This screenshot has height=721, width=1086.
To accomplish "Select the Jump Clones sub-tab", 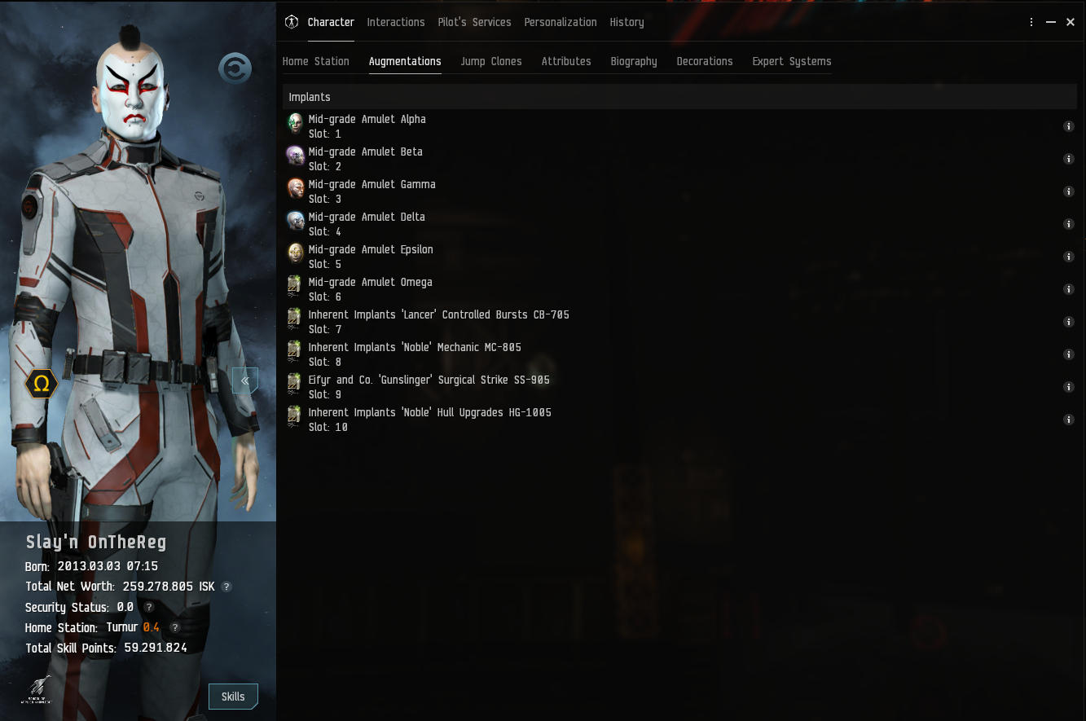I will (491, 61).
